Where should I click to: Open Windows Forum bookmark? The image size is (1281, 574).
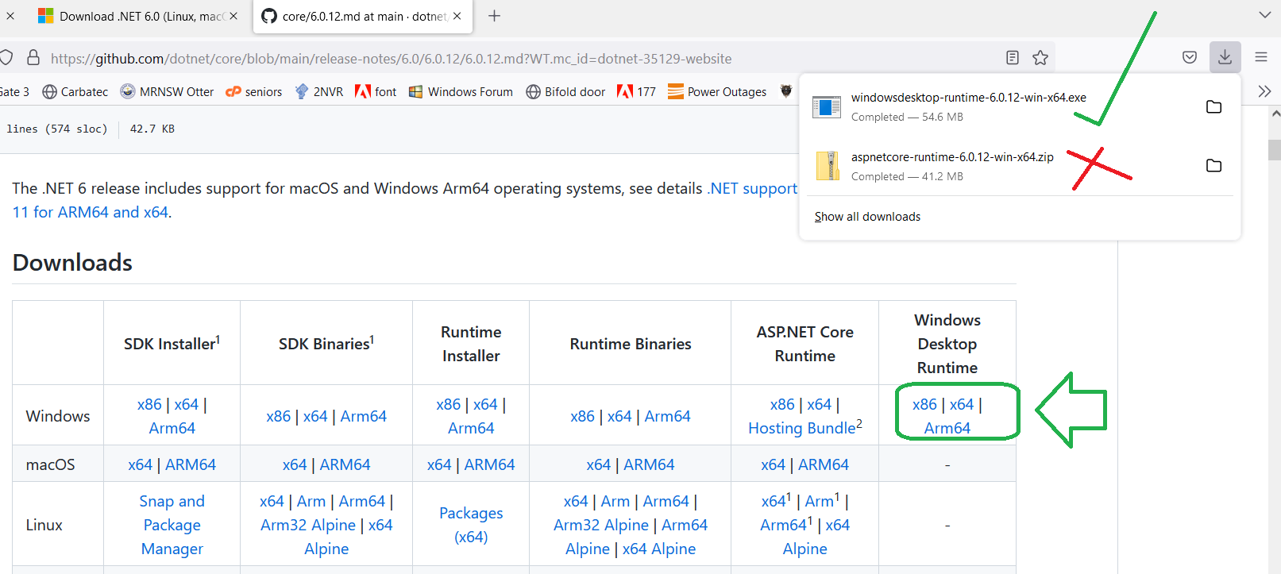pyautogui.click(x=461, y=92)
